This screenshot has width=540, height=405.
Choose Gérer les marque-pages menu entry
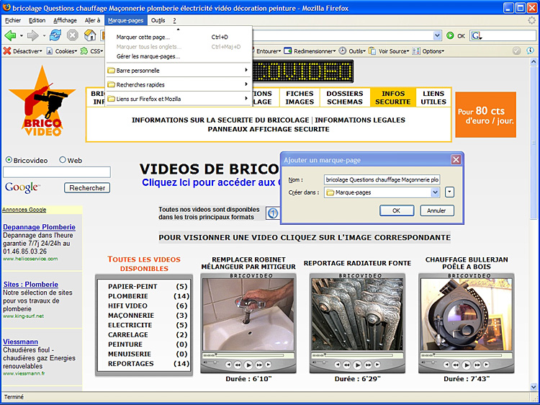[x=178, y=56]
